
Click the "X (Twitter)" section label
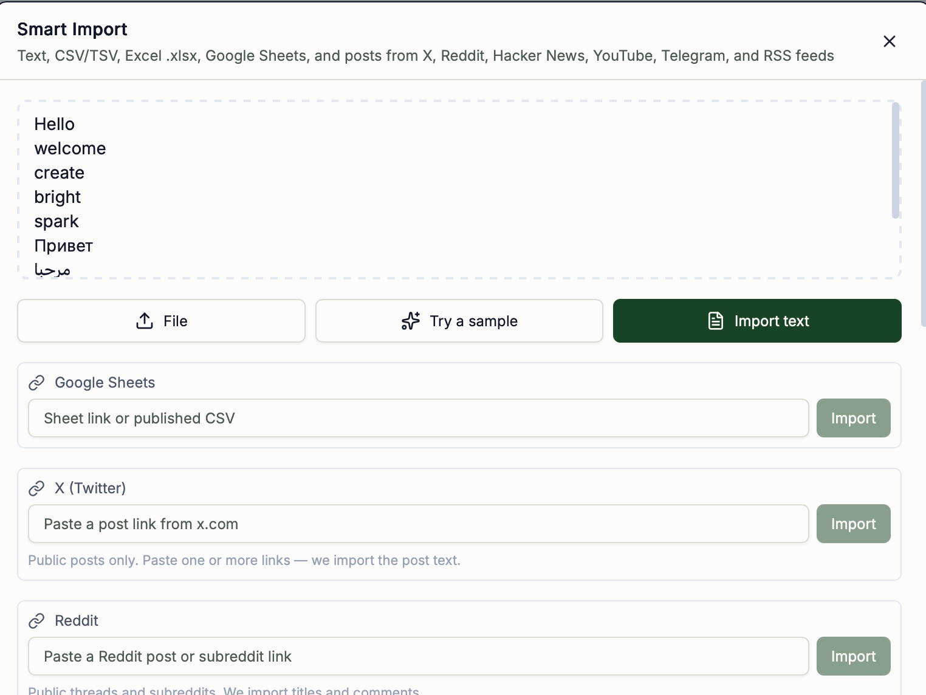(91, 488)
